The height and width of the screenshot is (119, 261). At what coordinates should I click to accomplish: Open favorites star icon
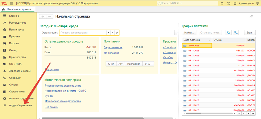click(x=235, y=3)
